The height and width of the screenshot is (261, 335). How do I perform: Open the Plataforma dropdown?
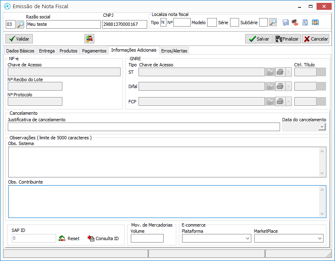click(x=248, y=238)
